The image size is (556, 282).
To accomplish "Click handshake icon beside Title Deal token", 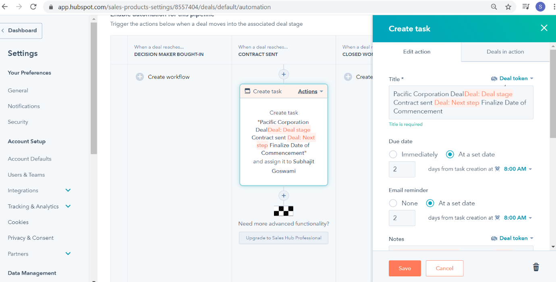I will 494,78.
